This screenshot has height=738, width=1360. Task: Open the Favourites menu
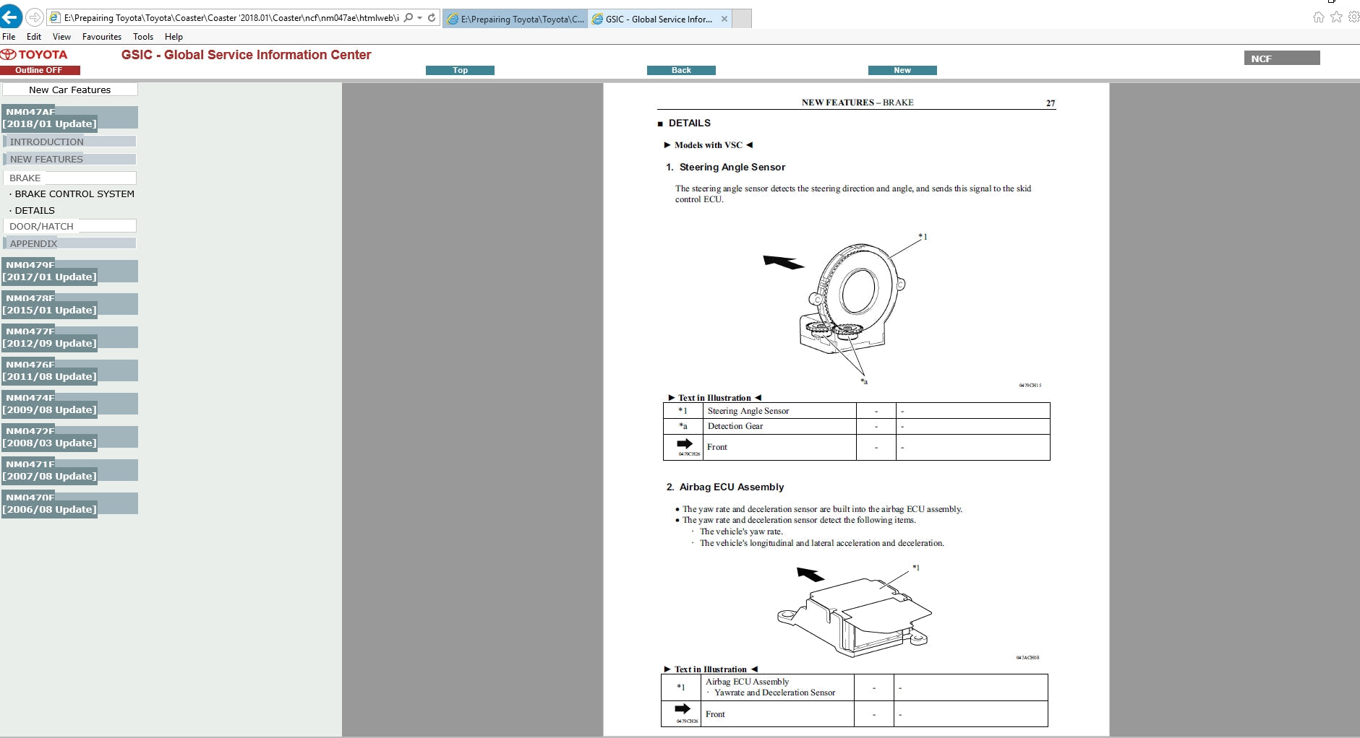point(101,37)
